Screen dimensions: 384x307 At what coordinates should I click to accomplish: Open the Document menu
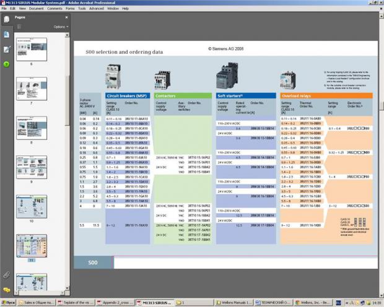click(x=37, y=8)
